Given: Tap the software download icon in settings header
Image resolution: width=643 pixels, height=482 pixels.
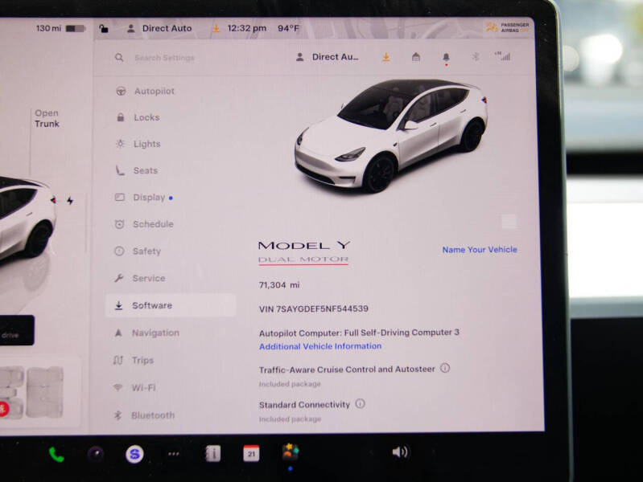Looking at the screenshot, I should tap(386, 57).
